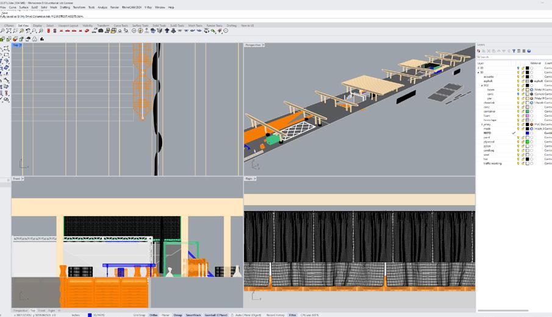
Task: Click the Layers panel help icon
Action: pyautogui.click(x=529, y=51)
